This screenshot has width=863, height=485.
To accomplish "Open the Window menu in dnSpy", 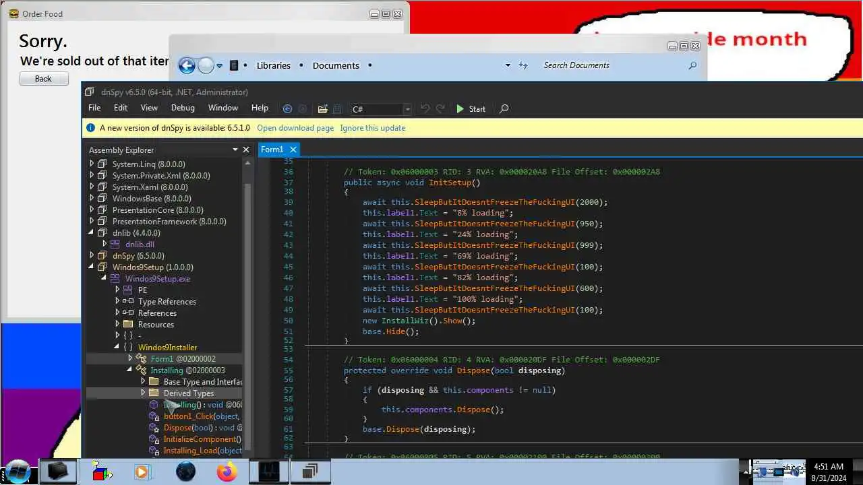I will pyautogui.click(x=223, y=108).
